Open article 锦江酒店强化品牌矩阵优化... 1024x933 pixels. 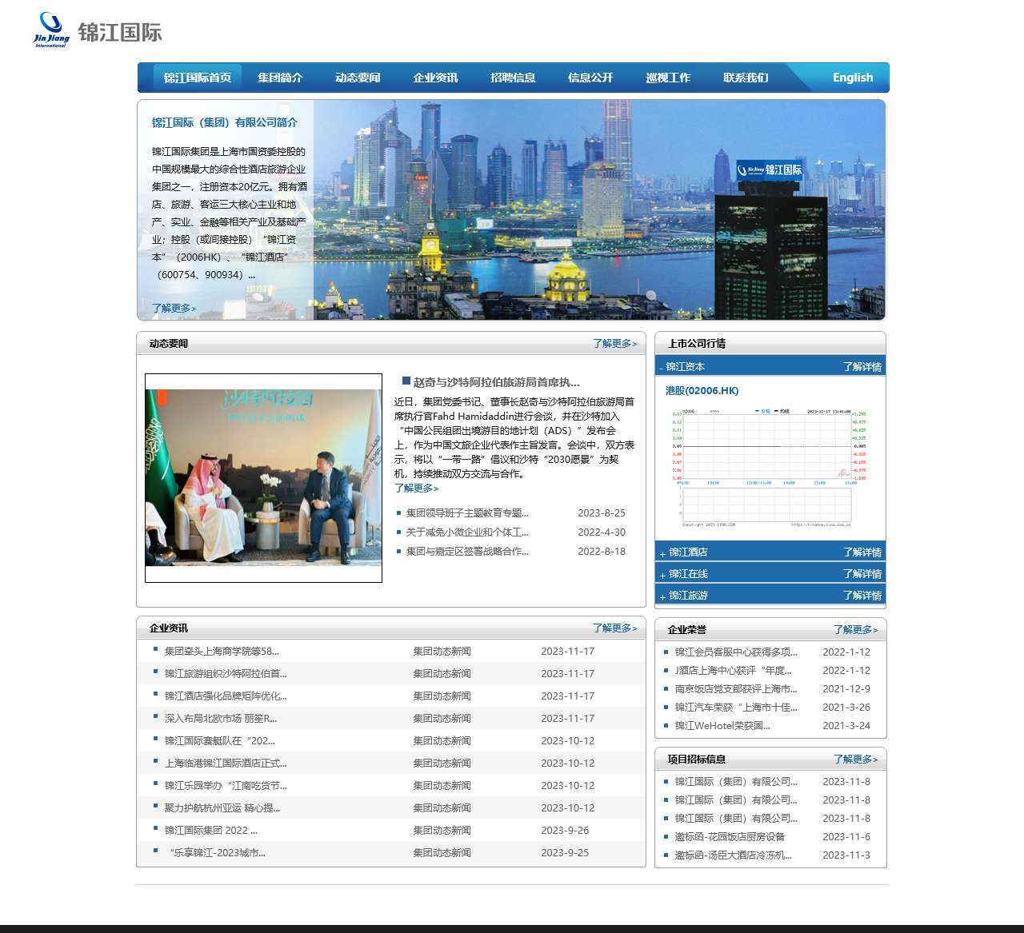click(226, 696)
